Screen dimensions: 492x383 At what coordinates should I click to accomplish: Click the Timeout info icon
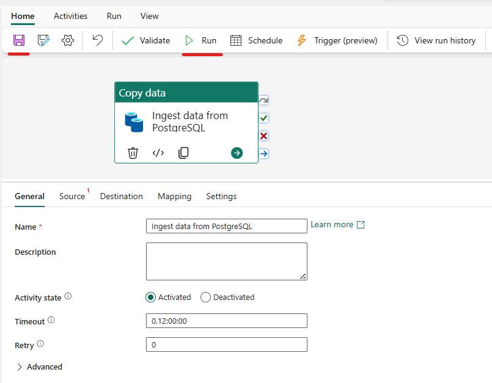51,320
